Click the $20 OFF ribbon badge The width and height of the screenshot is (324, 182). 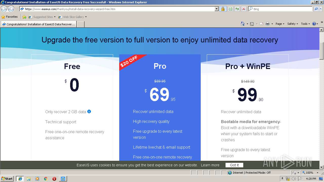tap(129, 62)
